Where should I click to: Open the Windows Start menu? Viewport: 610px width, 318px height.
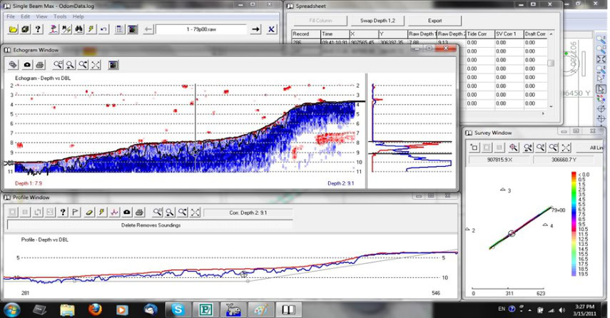click(x=11, y=309)
